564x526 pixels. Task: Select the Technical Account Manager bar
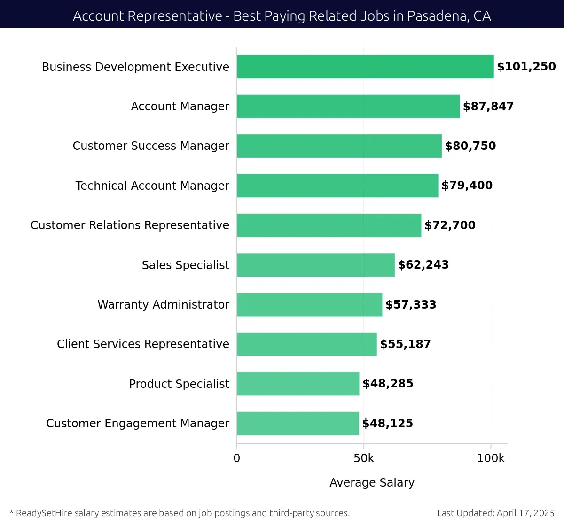tap(337, 186)
